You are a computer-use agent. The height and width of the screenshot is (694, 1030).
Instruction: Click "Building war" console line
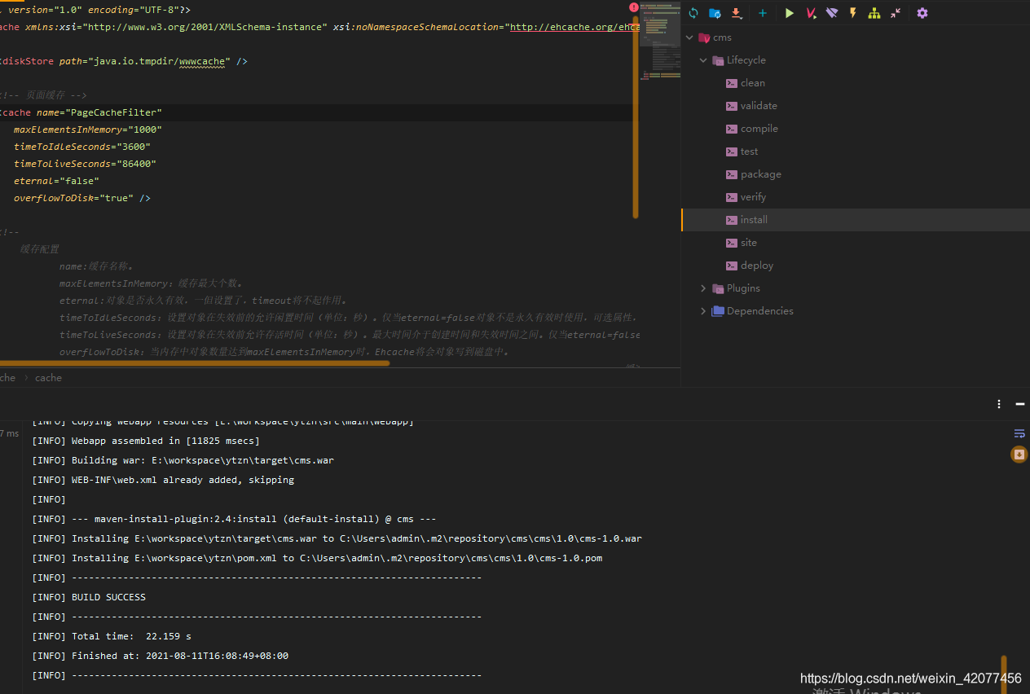tap(183, 460)
